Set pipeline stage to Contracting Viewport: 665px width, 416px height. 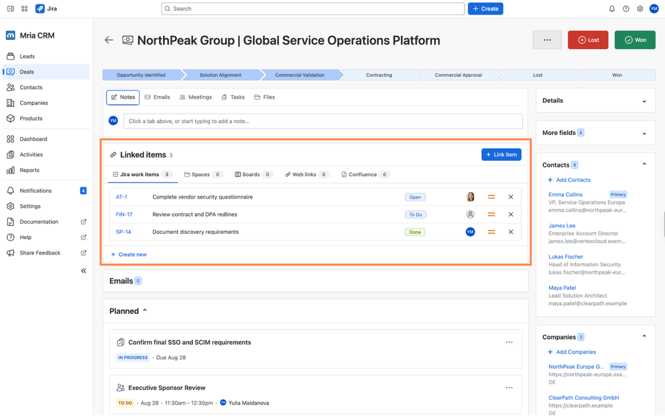coord(379,75)
